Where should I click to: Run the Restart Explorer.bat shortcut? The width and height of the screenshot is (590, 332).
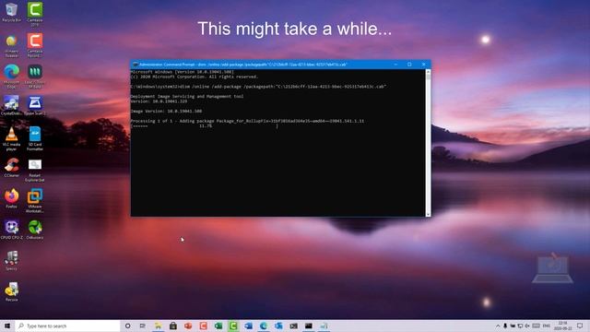coord(35,170)
